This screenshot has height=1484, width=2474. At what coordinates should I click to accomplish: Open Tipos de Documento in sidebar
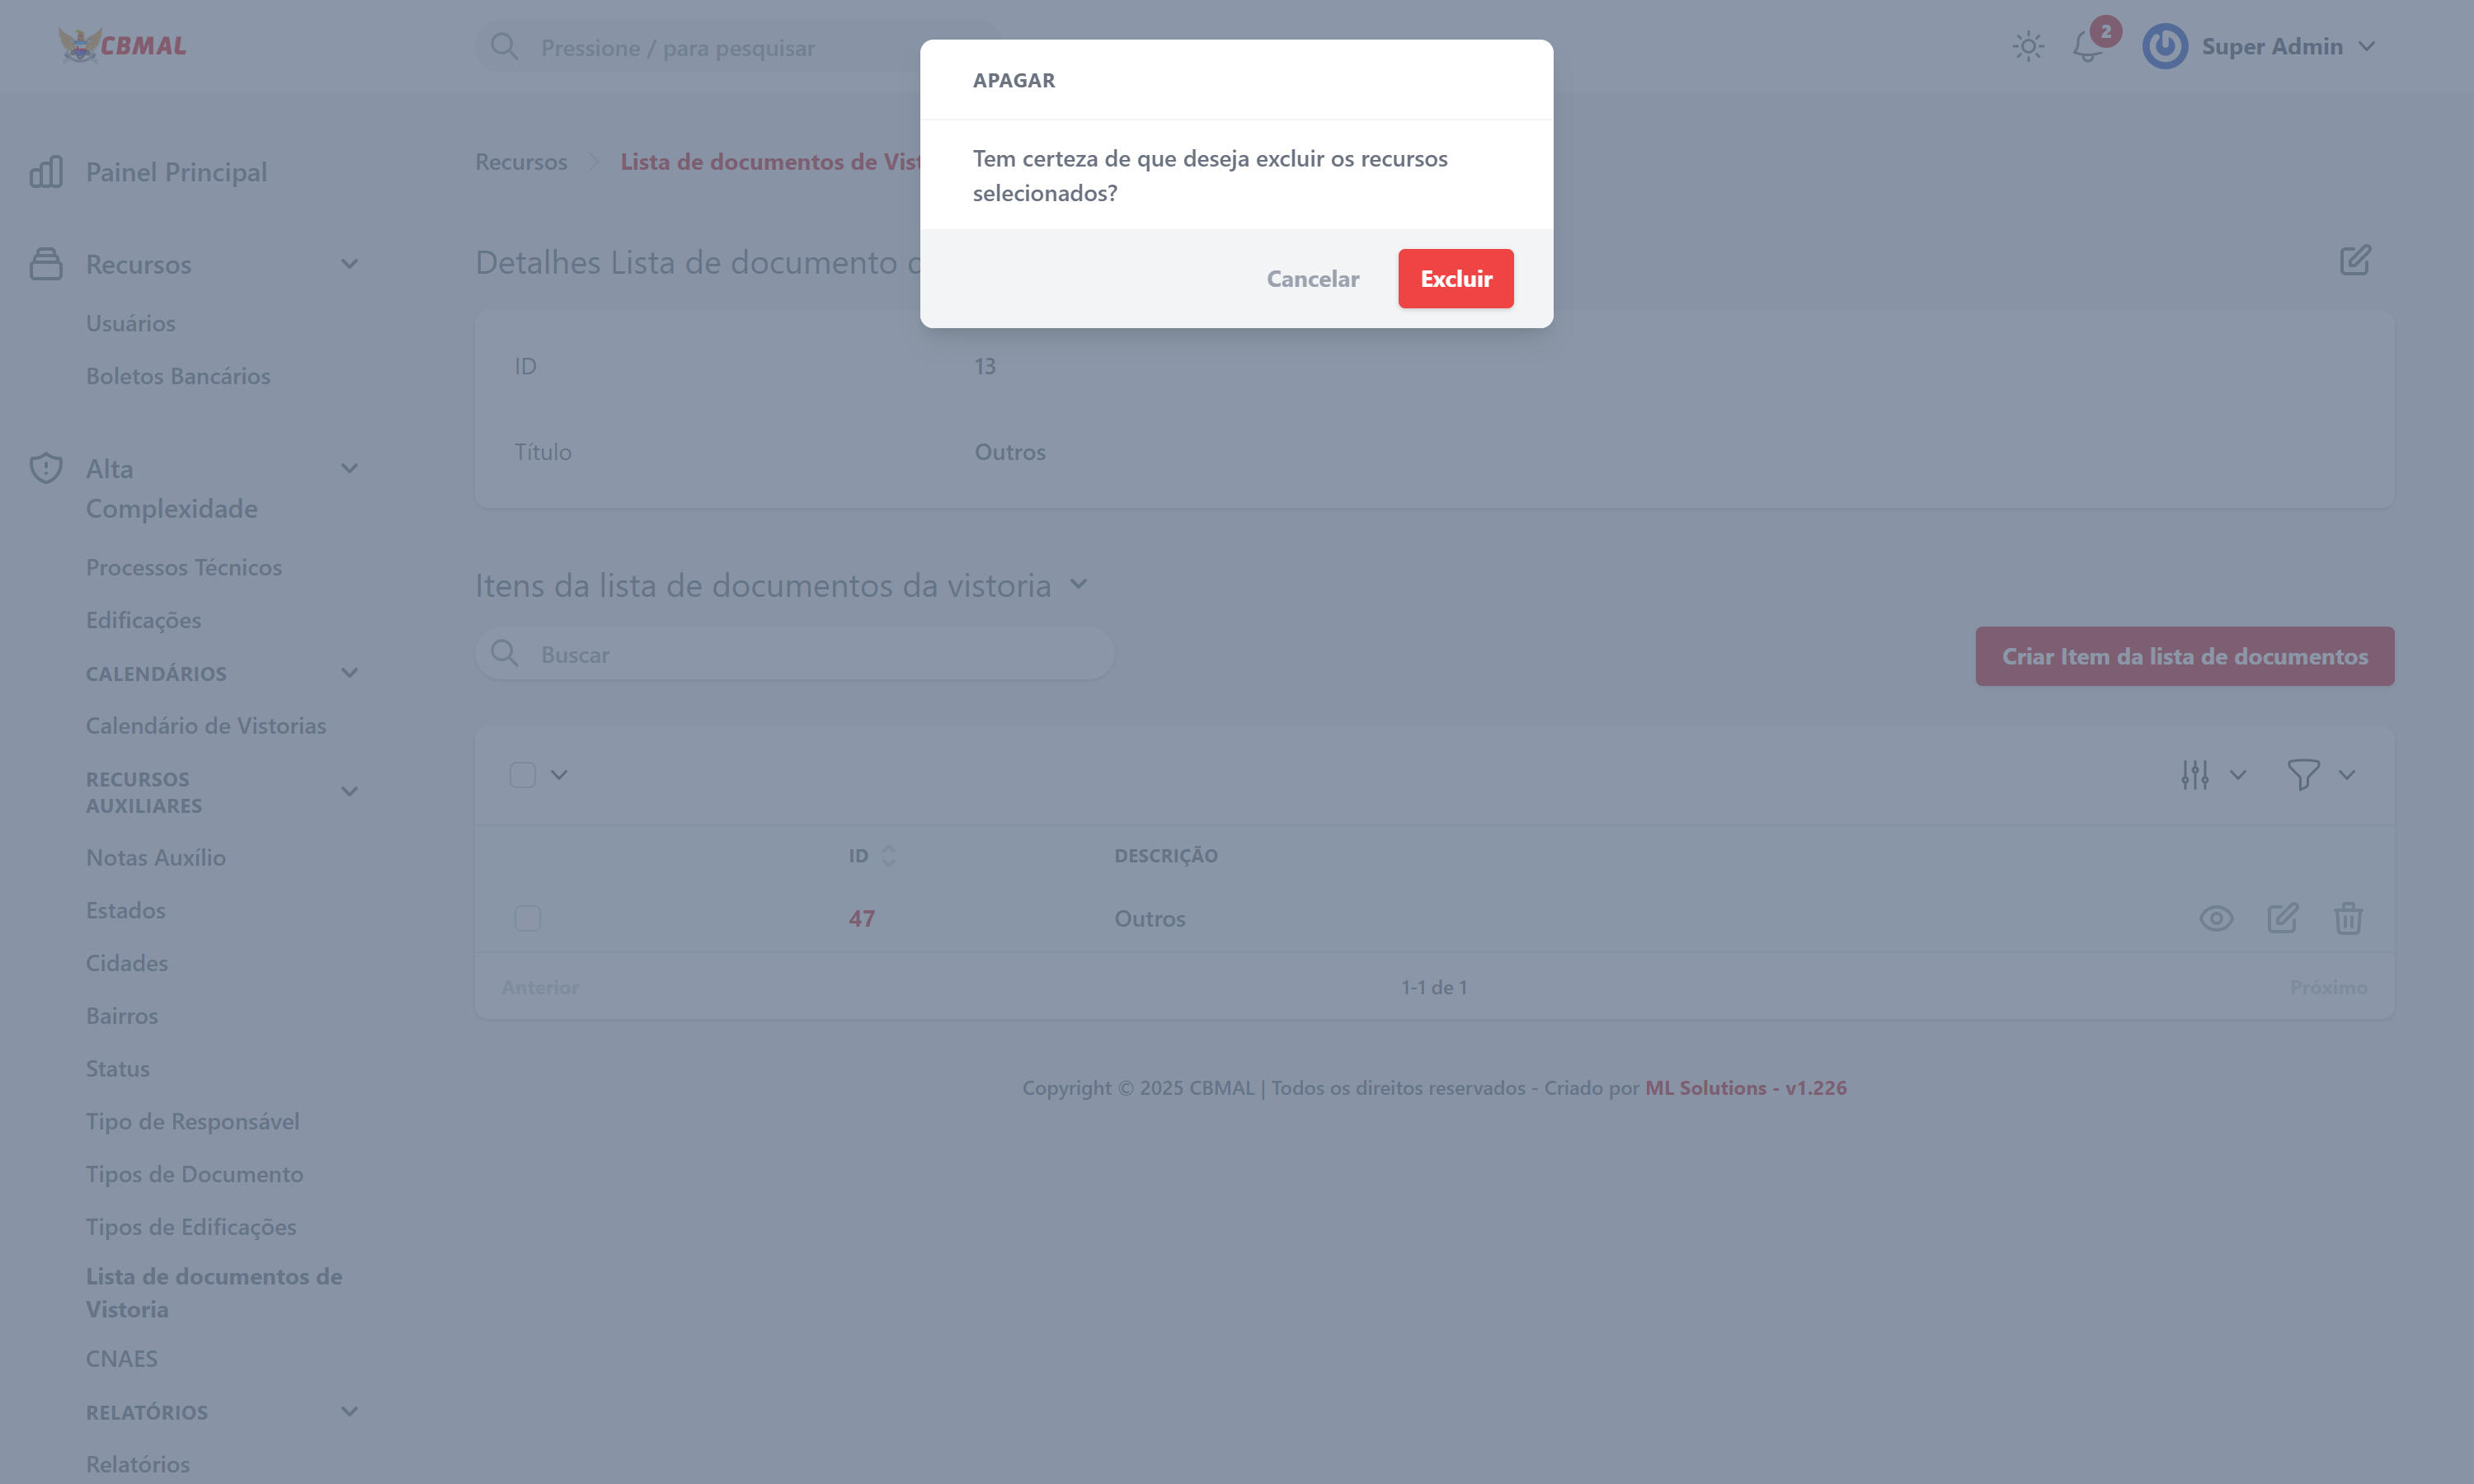pos(194,1174)
